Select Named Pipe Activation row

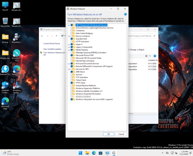(85, 61)
